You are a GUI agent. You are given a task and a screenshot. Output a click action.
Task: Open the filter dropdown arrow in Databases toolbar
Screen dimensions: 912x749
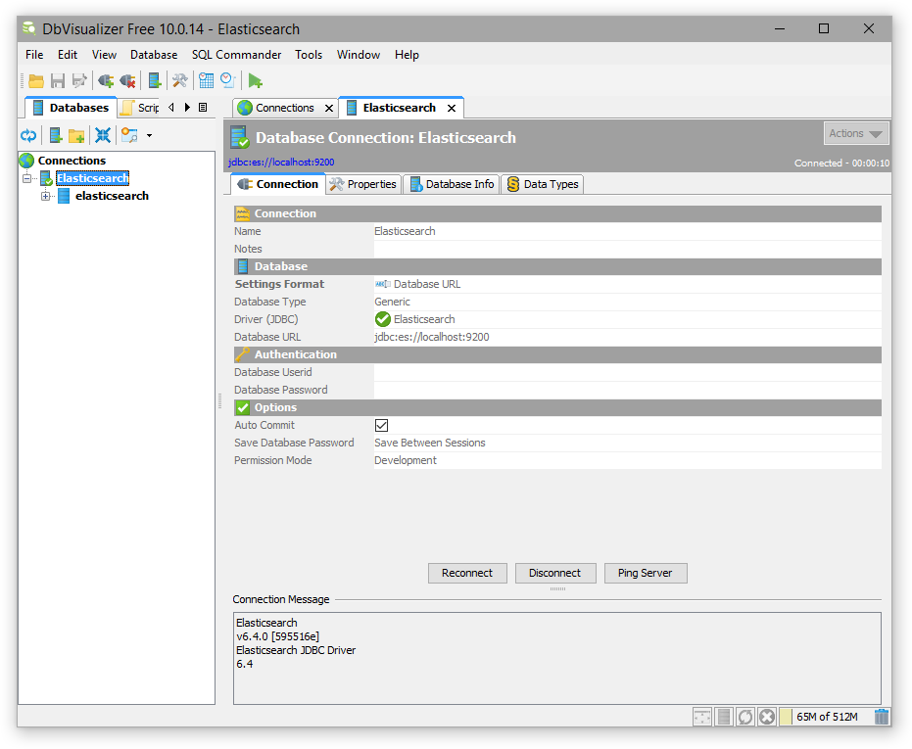point(149,135)
